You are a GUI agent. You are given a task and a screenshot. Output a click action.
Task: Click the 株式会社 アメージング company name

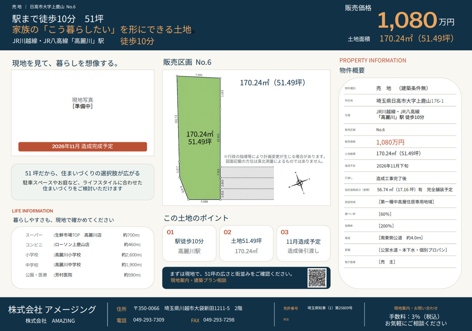[x=52, y=310]
